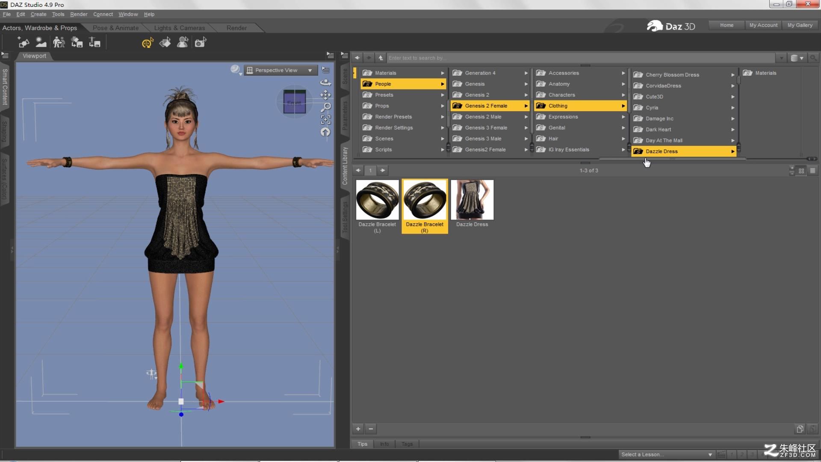Open the Perspective View dropdown

coord(281,70)
